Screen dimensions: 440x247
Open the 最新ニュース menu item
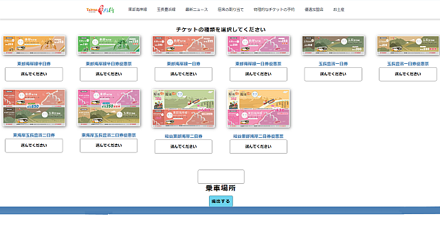[197, 10]
